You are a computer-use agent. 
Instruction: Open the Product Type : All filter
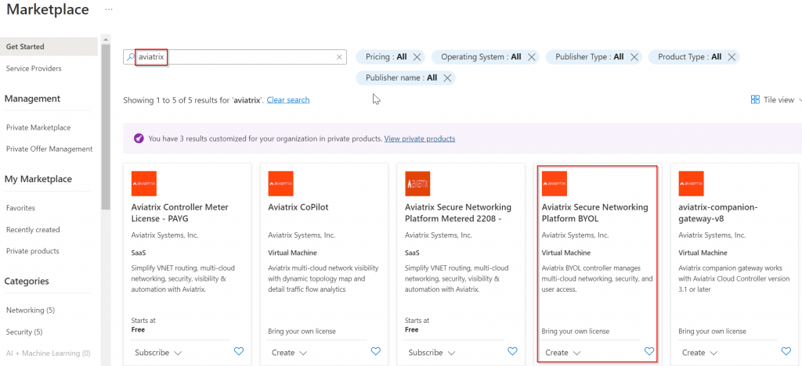click(689, 56)
